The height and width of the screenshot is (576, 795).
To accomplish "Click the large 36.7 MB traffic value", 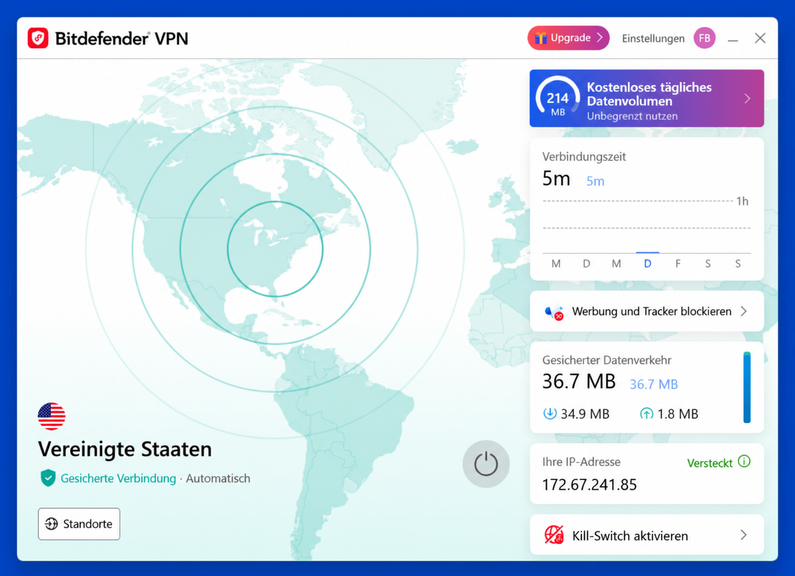I will 579,381.
